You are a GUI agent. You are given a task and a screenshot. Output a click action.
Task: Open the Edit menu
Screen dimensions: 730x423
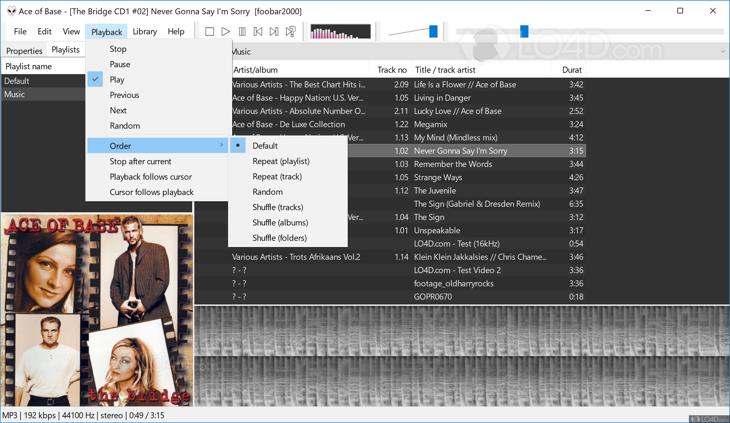pyautogui.click(x=44, y=31)
